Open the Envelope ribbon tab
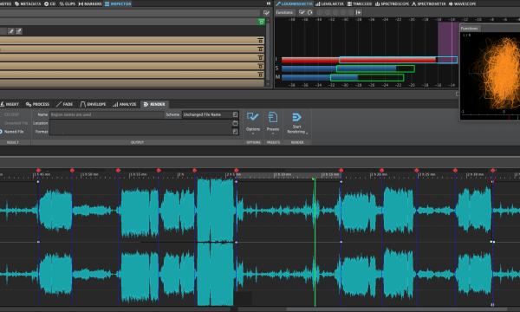The width and height of the screenshot is (520, 312). click(x=93, y=104)
